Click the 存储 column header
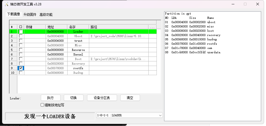This screenshot has height=126, width=266. point(35,27)
